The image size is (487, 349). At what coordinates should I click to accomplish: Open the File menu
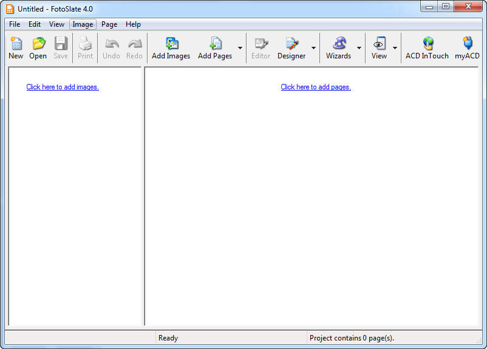(x=15, y=24)
